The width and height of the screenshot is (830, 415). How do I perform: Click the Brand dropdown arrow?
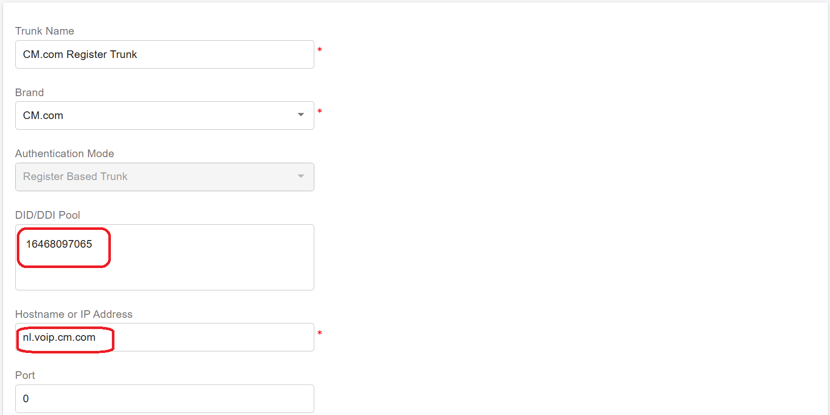(301, 115)
